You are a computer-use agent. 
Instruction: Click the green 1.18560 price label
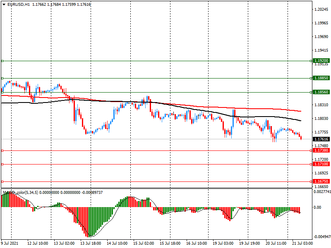[x=321, y=92]
